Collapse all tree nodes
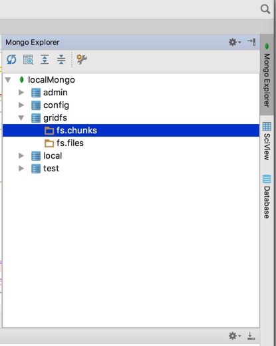Image resolution: width=276 pixels, height=346 pixels. (x=61, y=59)
